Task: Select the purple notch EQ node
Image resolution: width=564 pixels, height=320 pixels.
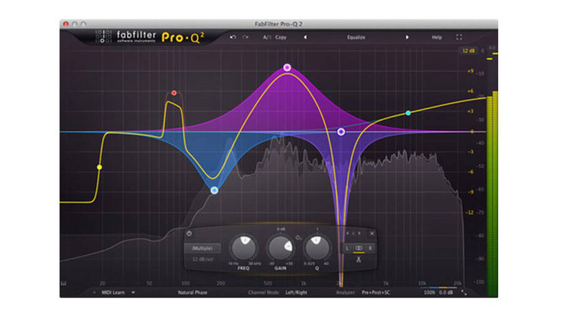Action: click(x=341, y=132)
